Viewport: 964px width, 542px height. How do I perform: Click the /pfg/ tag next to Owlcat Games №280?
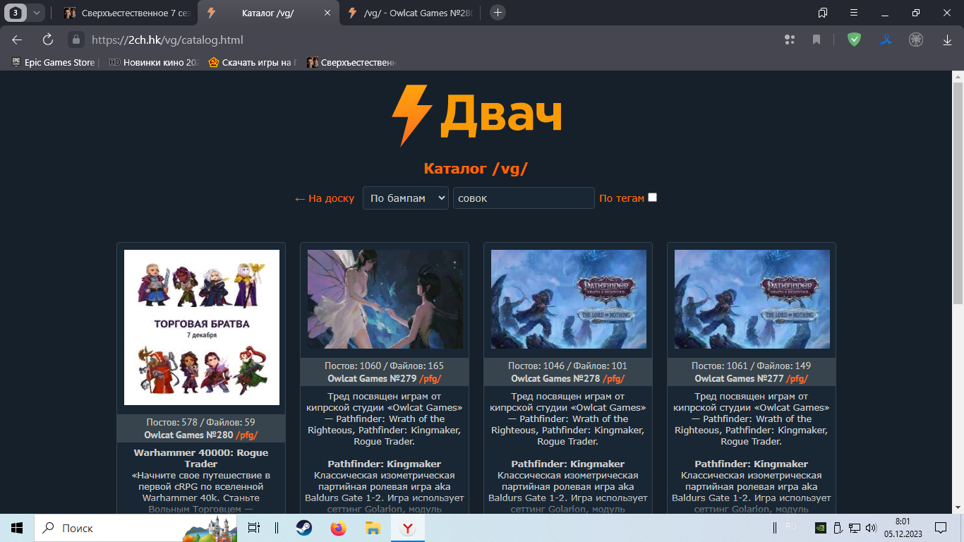[x=247, y=435]
